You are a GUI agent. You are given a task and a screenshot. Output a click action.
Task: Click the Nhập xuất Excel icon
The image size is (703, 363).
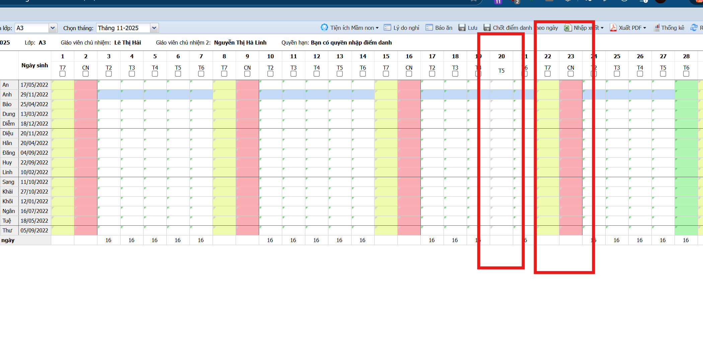coord(567,28)
